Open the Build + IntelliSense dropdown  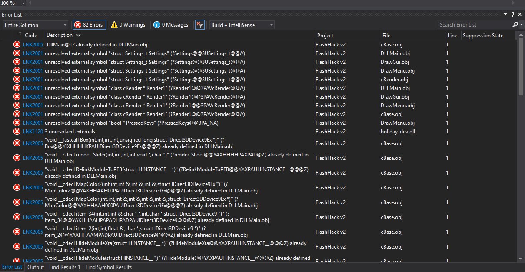(x=242, y=25)
